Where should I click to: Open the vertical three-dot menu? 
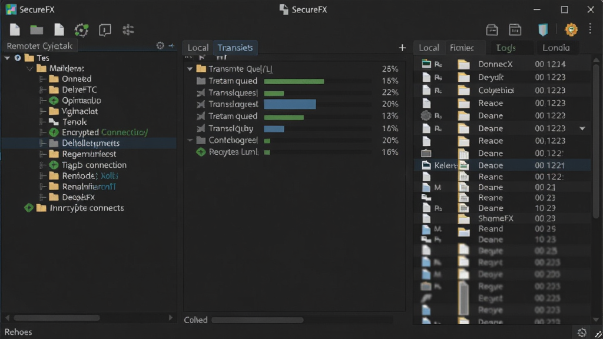(x=590, y=28)
